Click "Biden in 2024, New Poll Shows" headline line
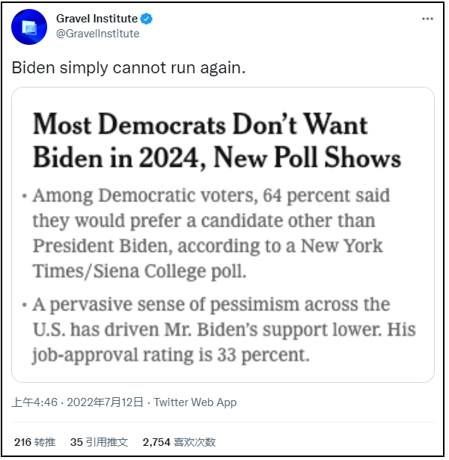This screenshot has width=449, height=460. (217, 158)
